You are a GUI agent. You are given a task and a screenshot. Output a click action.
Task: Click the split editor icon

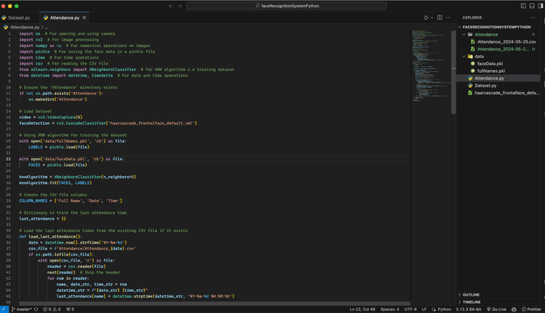(x=440, y=17)
